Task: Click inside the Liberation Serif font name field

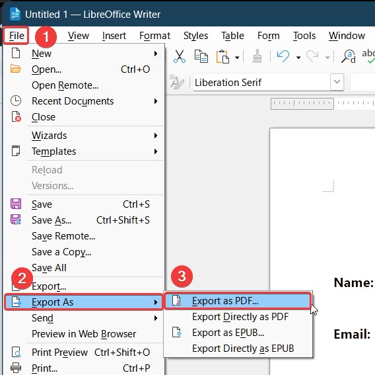Action: tap(261, 83)
